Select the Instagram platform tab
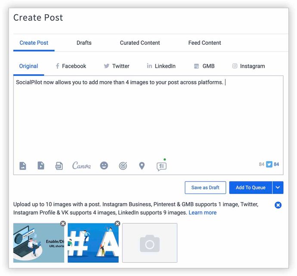 point(248,66)
